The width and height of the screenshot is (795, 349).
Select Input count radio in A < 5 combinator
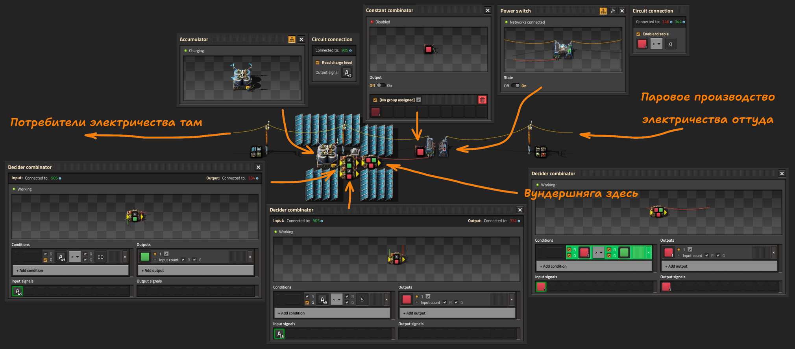coord(417,303)
